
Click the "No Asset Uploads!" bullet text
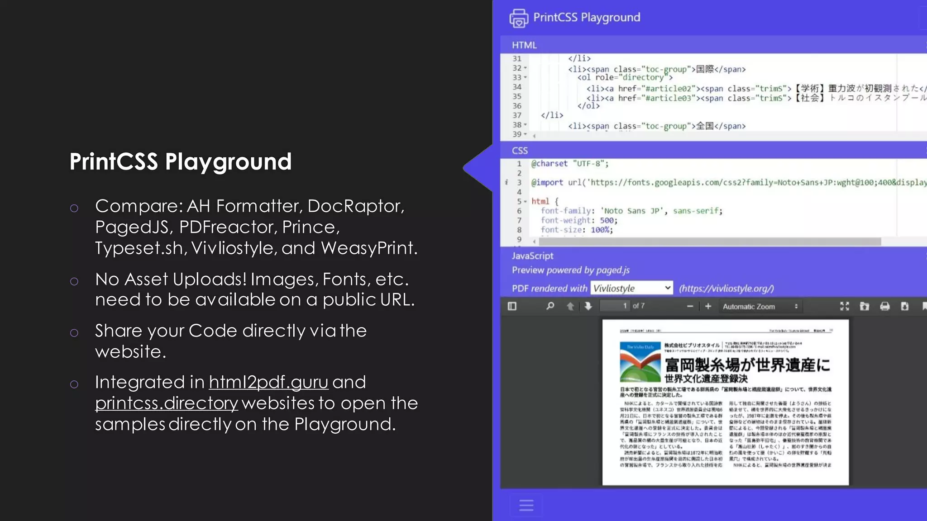click(255, 289)
